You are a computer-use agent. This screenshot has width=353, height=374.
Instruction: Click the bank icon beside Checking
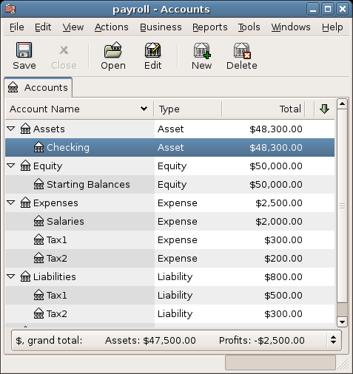tap(38, 147)
